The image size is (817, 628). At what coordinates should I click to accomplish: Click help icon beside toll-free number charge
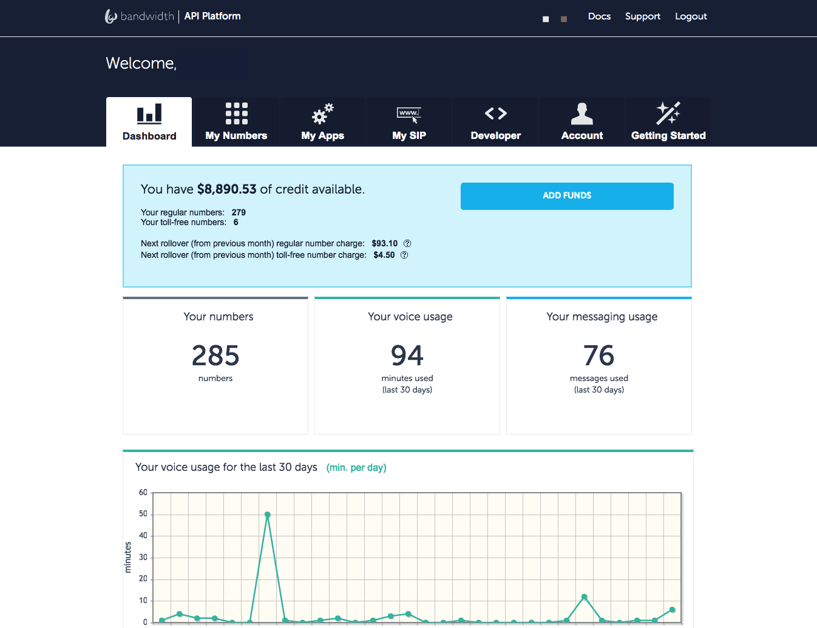pos(404,255)
